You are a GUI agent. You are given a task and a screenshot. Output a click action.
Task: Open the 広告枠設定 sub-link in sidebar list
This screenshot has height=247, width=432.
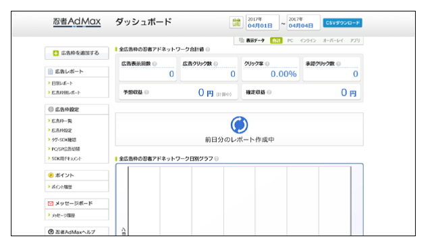coord(61,131)
